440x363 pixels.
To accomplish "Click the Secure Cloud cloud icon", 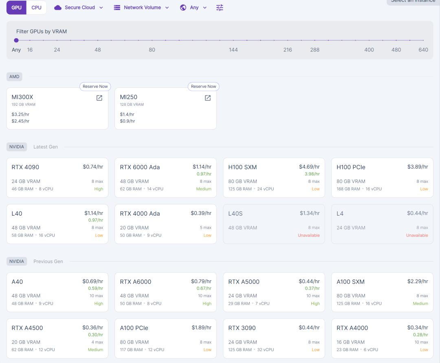I will (x=58, y=8).
